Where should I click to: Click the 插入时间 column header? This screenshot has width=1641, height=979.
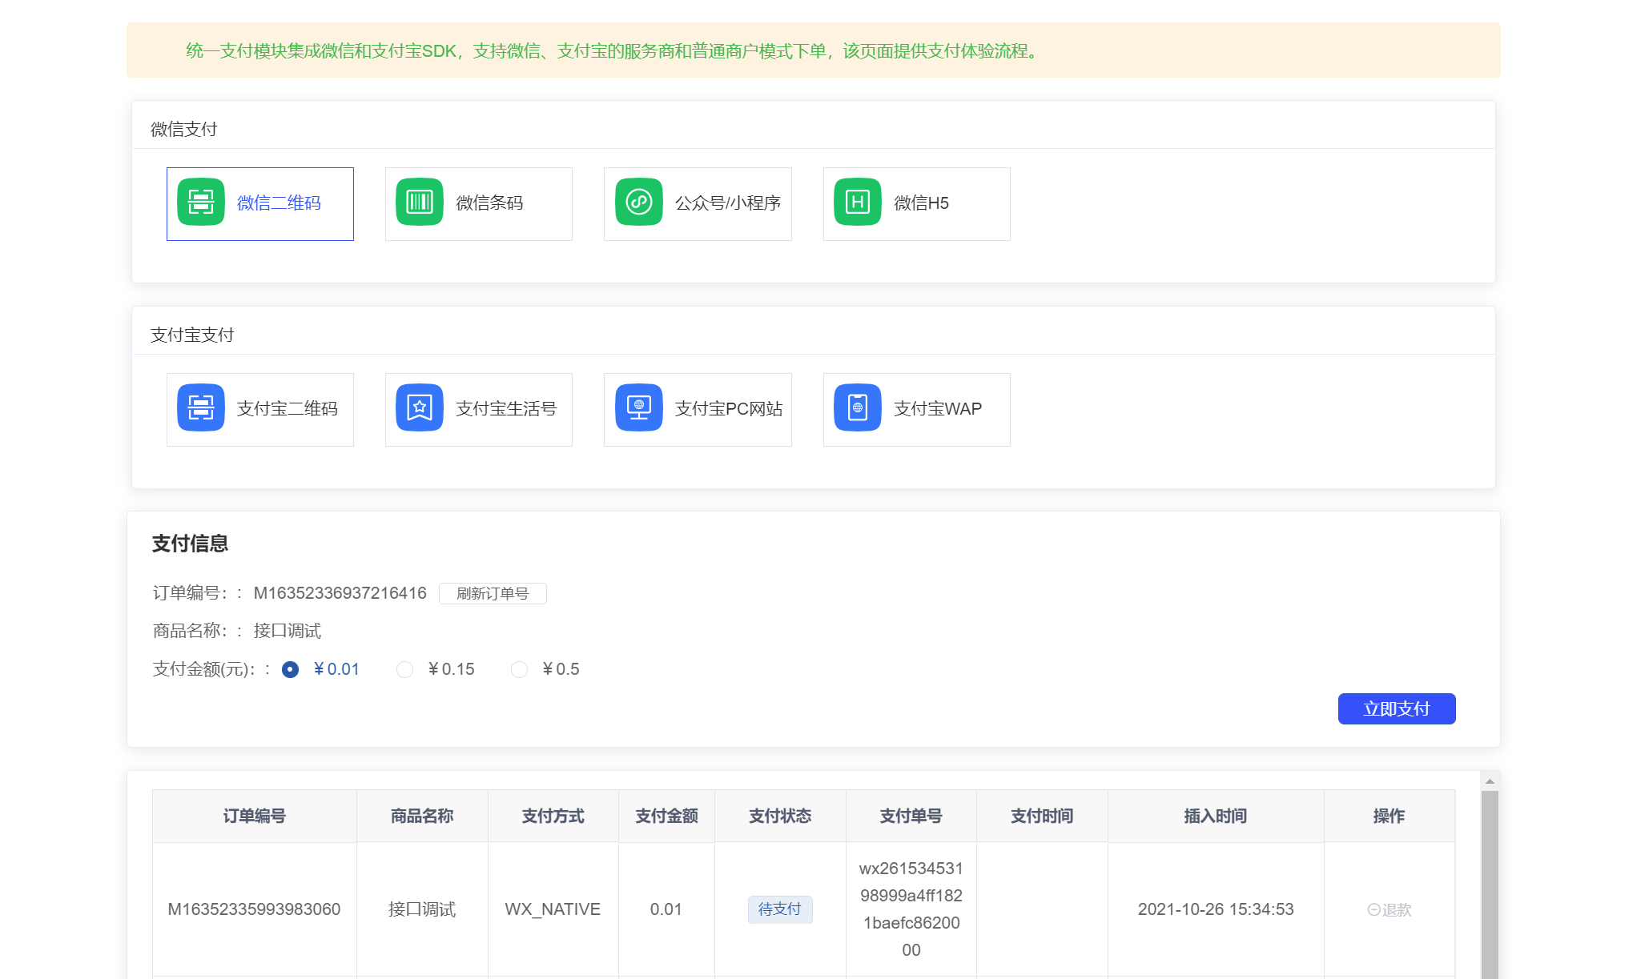[x=1215, y=816]
